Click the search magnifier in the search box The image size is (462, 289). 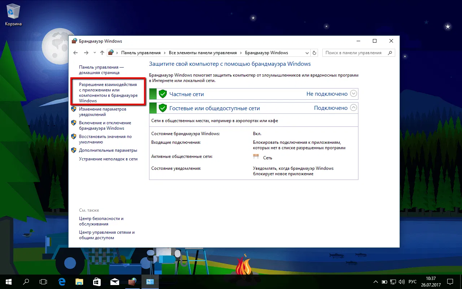pos(390,53)
